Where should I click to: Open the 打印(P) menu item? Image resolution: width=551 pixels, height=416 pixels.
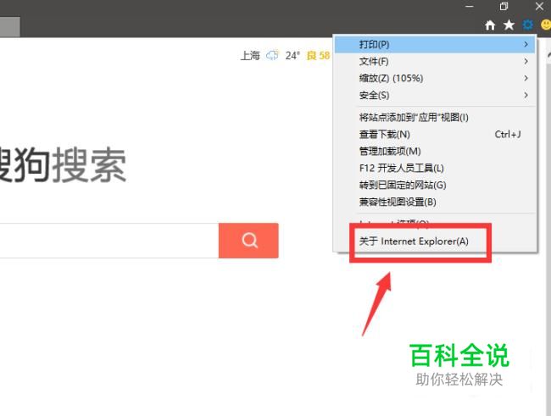pyautogui.click(x=435, y=44)
